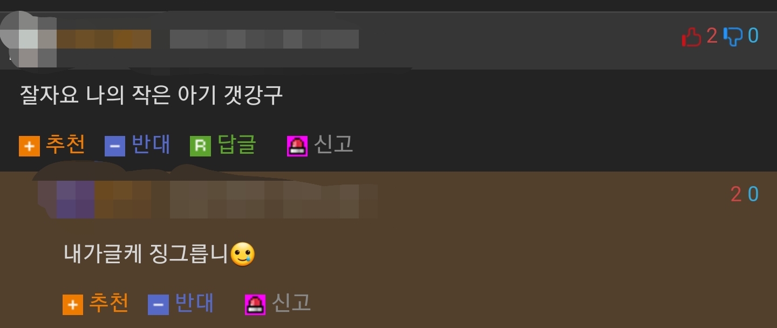Click the siren report icon on the reply
The height and width of the screenshot is (328, 777).
pos(255,305)
